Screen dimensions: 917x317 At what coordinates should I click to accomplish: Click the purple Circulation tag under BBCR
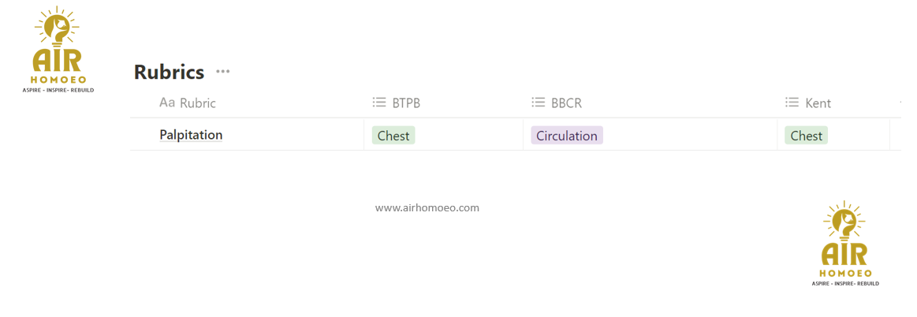click(x=567, y=136)
